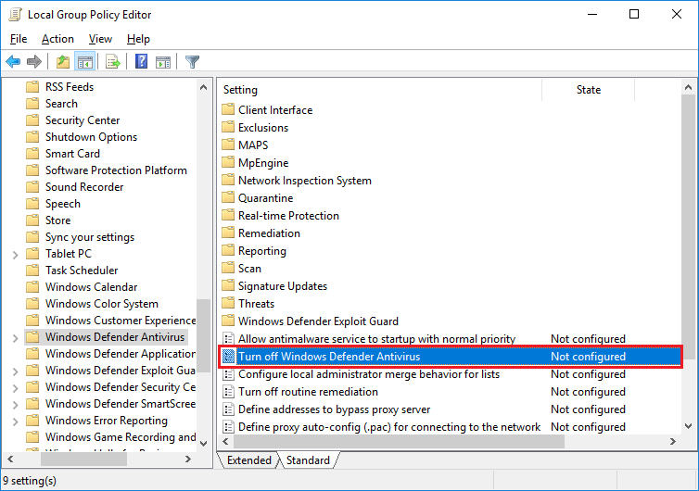Image resolution: width=699 pixels, height=491 pixels.
Task: Click folder icon beside Speech
Action: pyautogui.click(x=32, y=204)
